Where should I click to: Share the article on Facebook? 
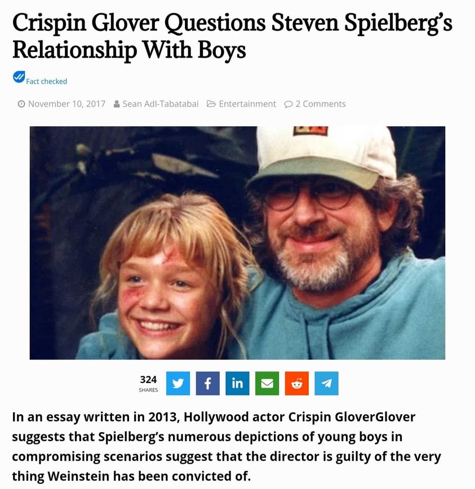pos(207,384)
